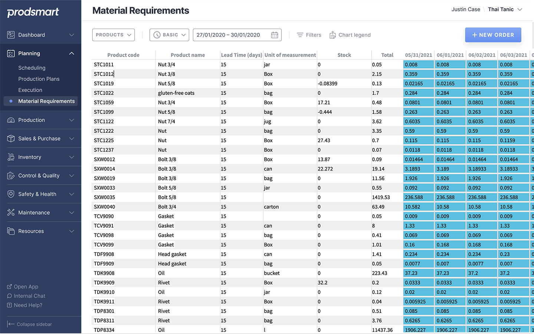Expand the Dashboard menu chevron

click(72, 35)
